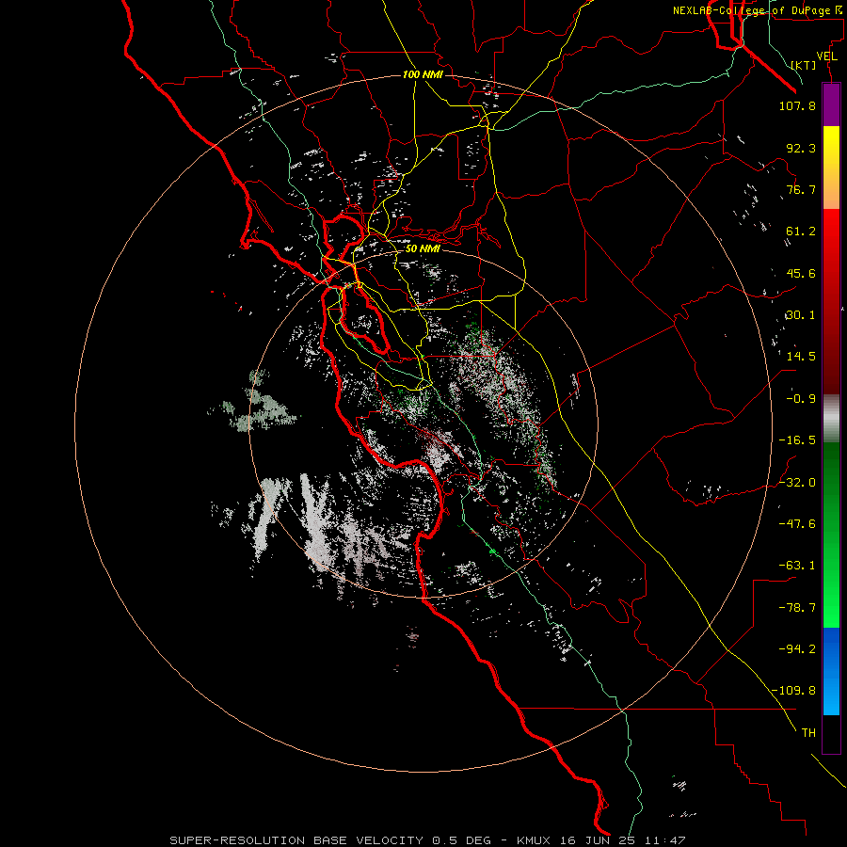
Task: Pick the yellow-orange segment of velocity scale
Action: [x=831, y=168]
